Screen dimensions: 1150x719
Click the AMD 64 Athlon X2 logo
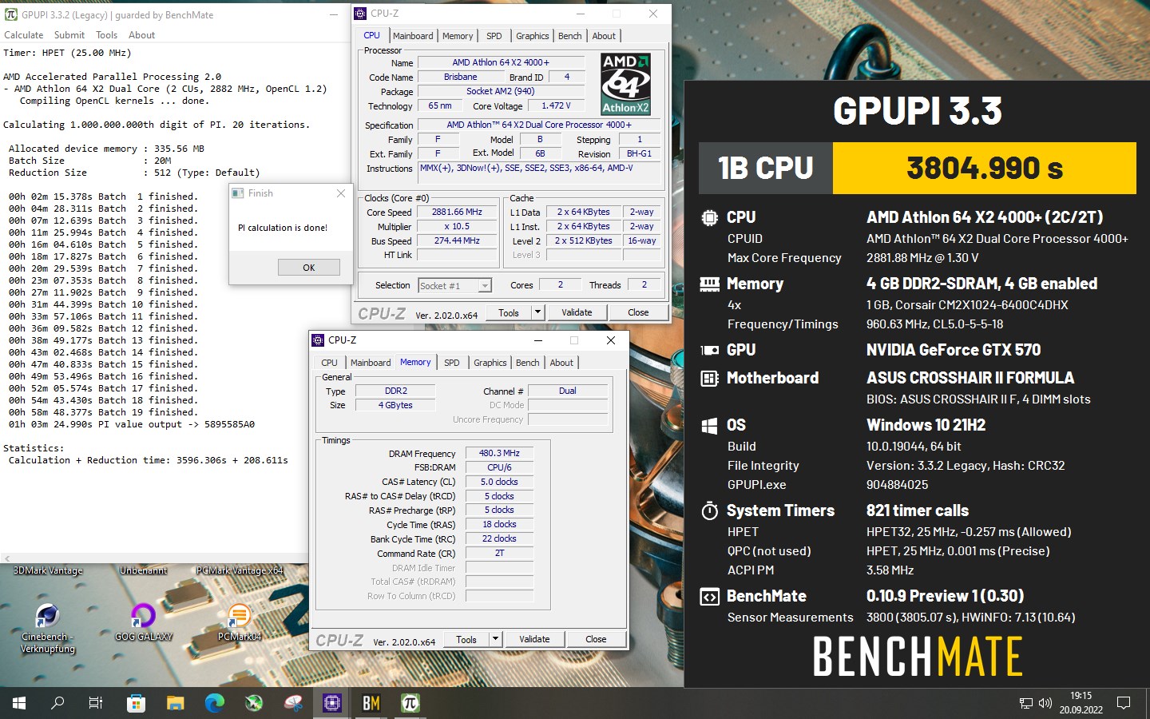coord(625,84)
